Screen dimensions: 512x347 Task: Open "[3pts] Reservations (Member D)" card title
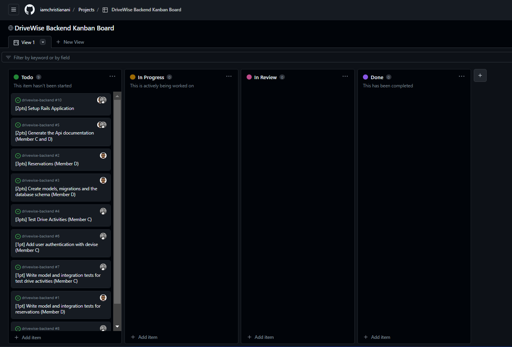(47, 164)
